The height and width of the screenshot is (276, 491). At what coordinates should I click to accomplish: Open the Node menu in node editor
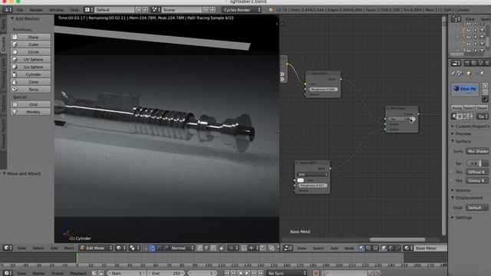349,248
